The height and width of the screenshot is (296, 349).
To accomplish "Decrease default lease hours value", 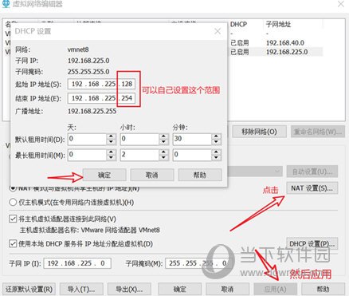I will click(x=163, y=142).
